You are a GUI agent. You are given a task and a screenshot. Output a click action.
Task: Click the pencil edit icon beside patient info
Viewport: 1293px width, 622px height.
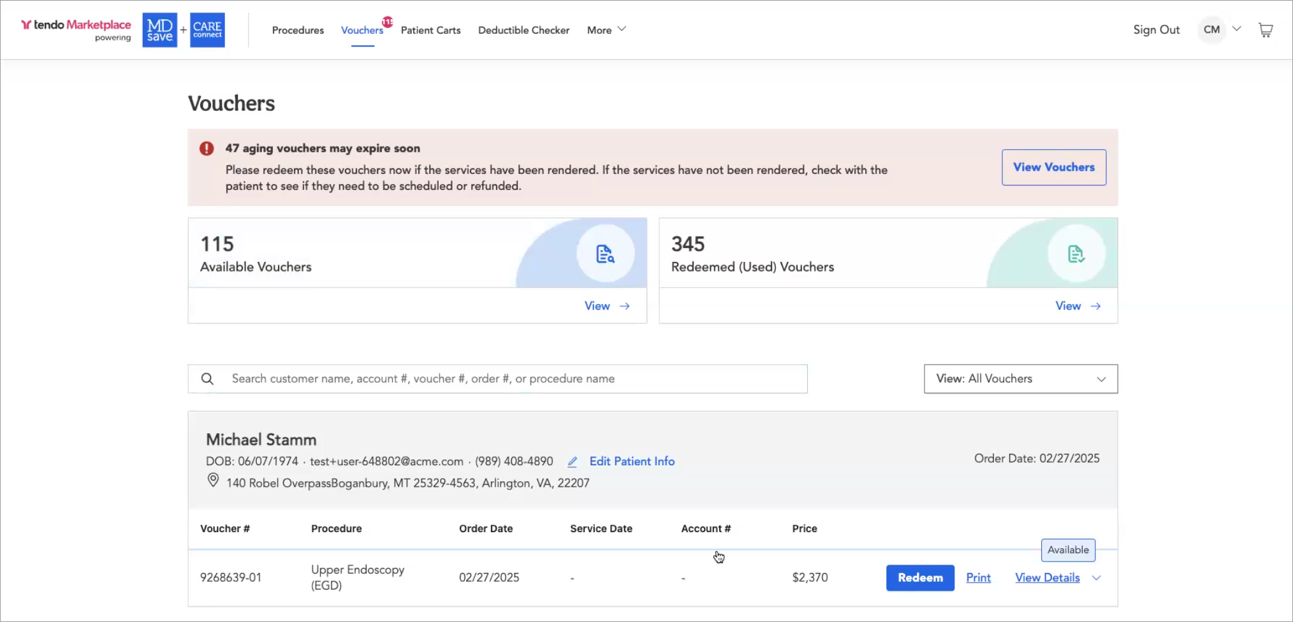(573, 461)
